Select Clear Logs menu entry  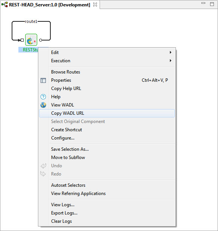point(107,221)
